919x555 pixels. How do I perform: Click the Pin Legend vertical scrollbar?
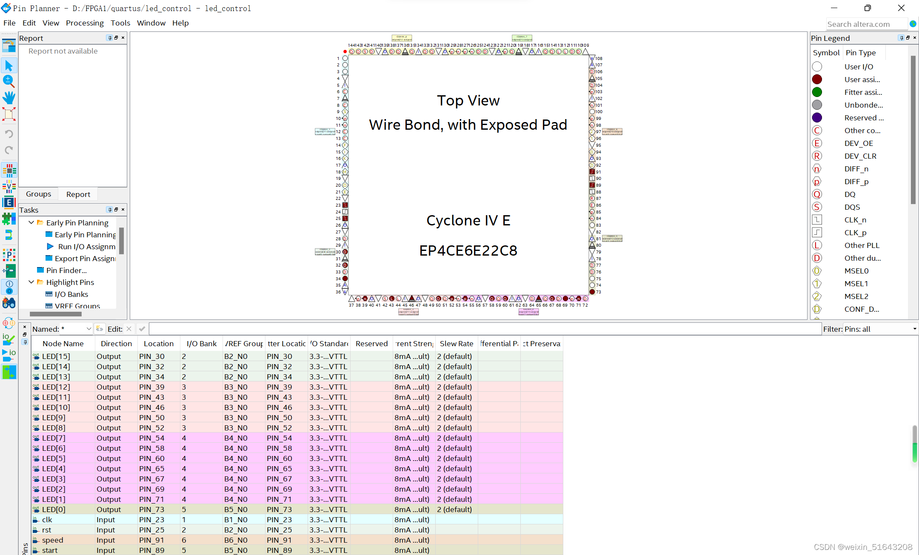click(913, 130)
